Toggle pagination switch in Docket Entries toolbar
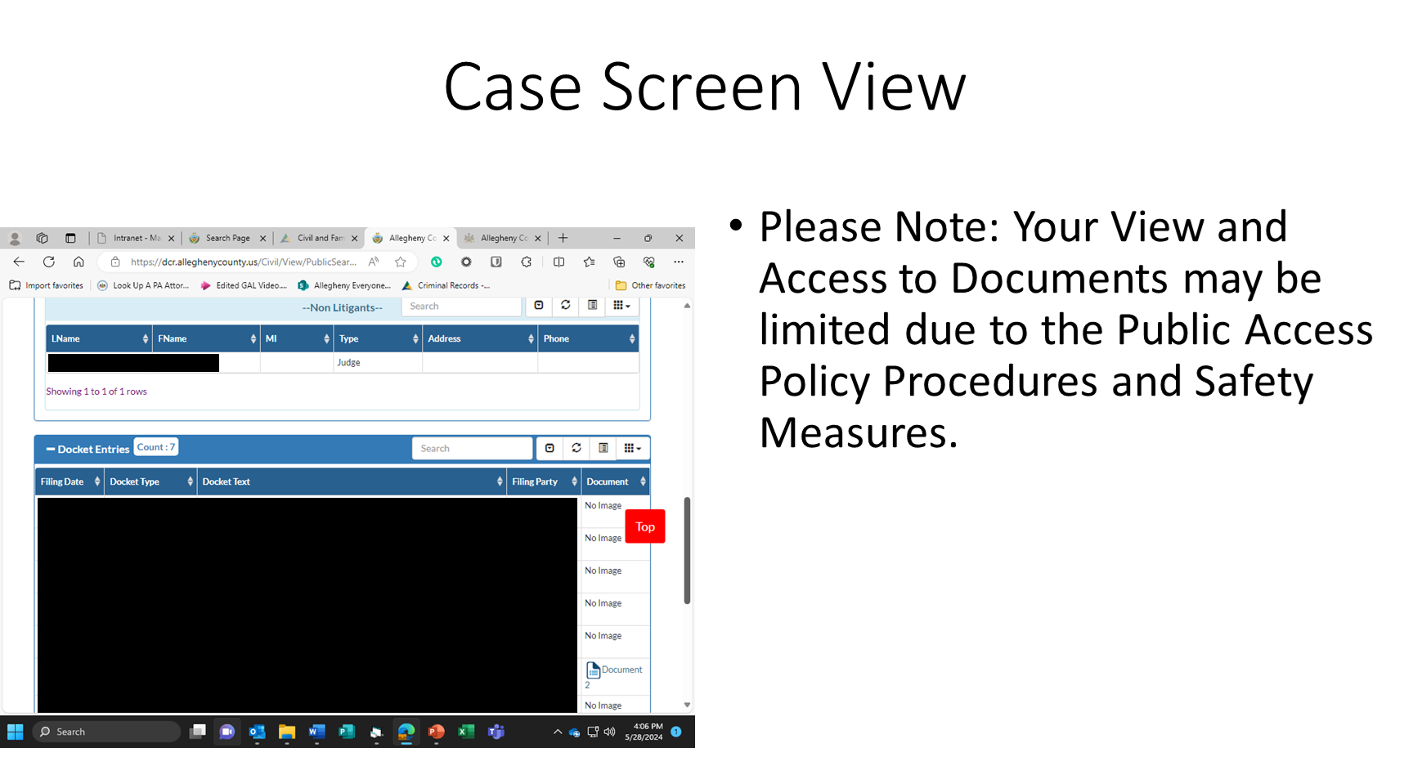 (x=549, y=448)
